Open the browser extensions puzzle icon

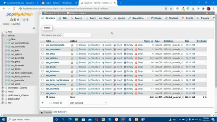(x=203, y=8)
